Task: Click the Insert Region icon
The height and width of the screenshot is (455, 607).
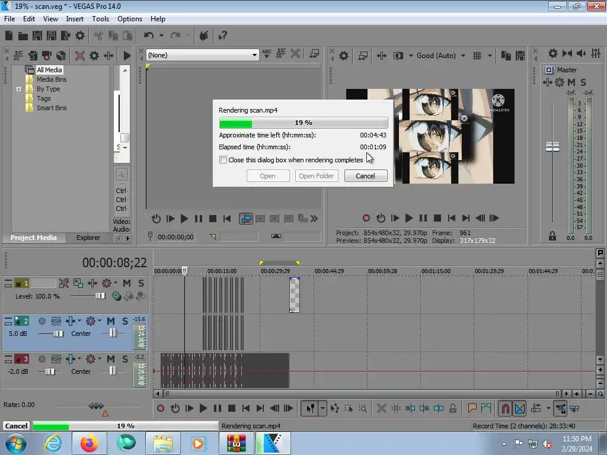Action: tap(486, 408)
